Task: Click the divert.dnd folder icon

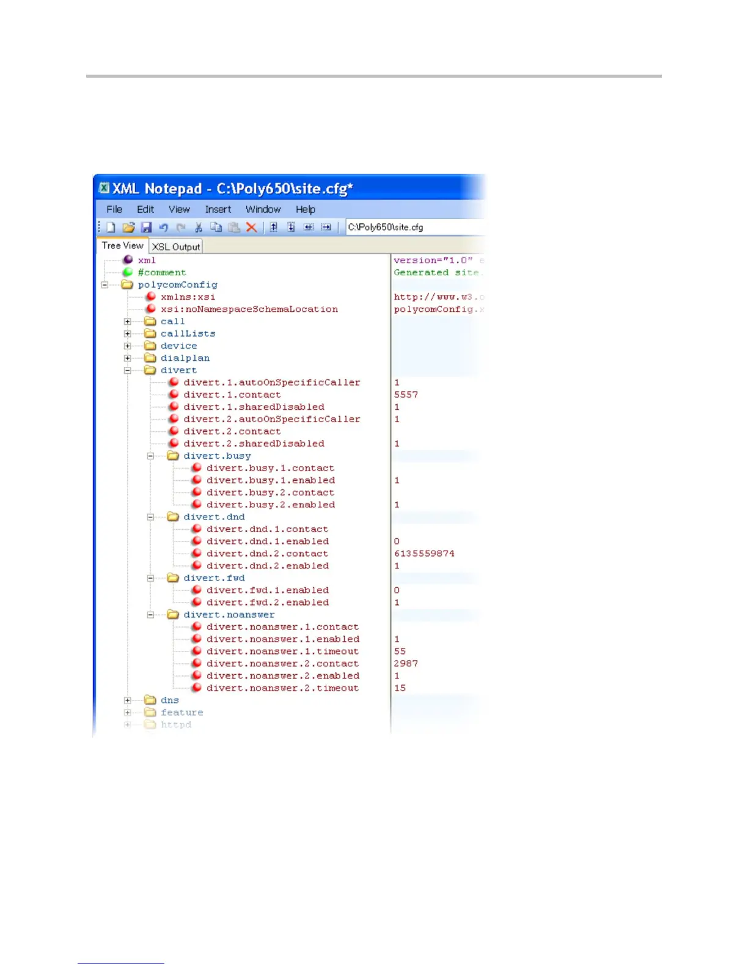Action: click(x=173, y=517)
